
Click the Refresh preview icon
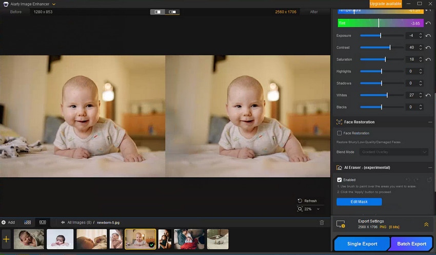[300, 201]
